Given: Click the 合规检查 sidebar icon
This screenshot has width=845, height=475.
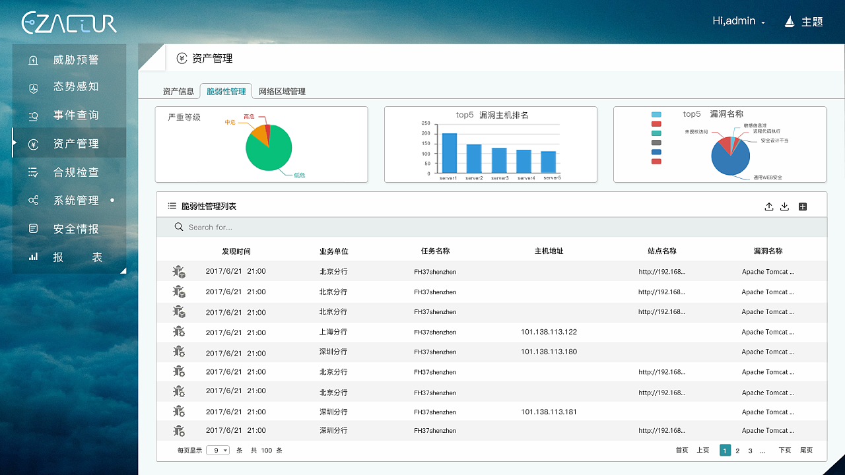Looking at the screenshot, I should [x=69, y=172].
